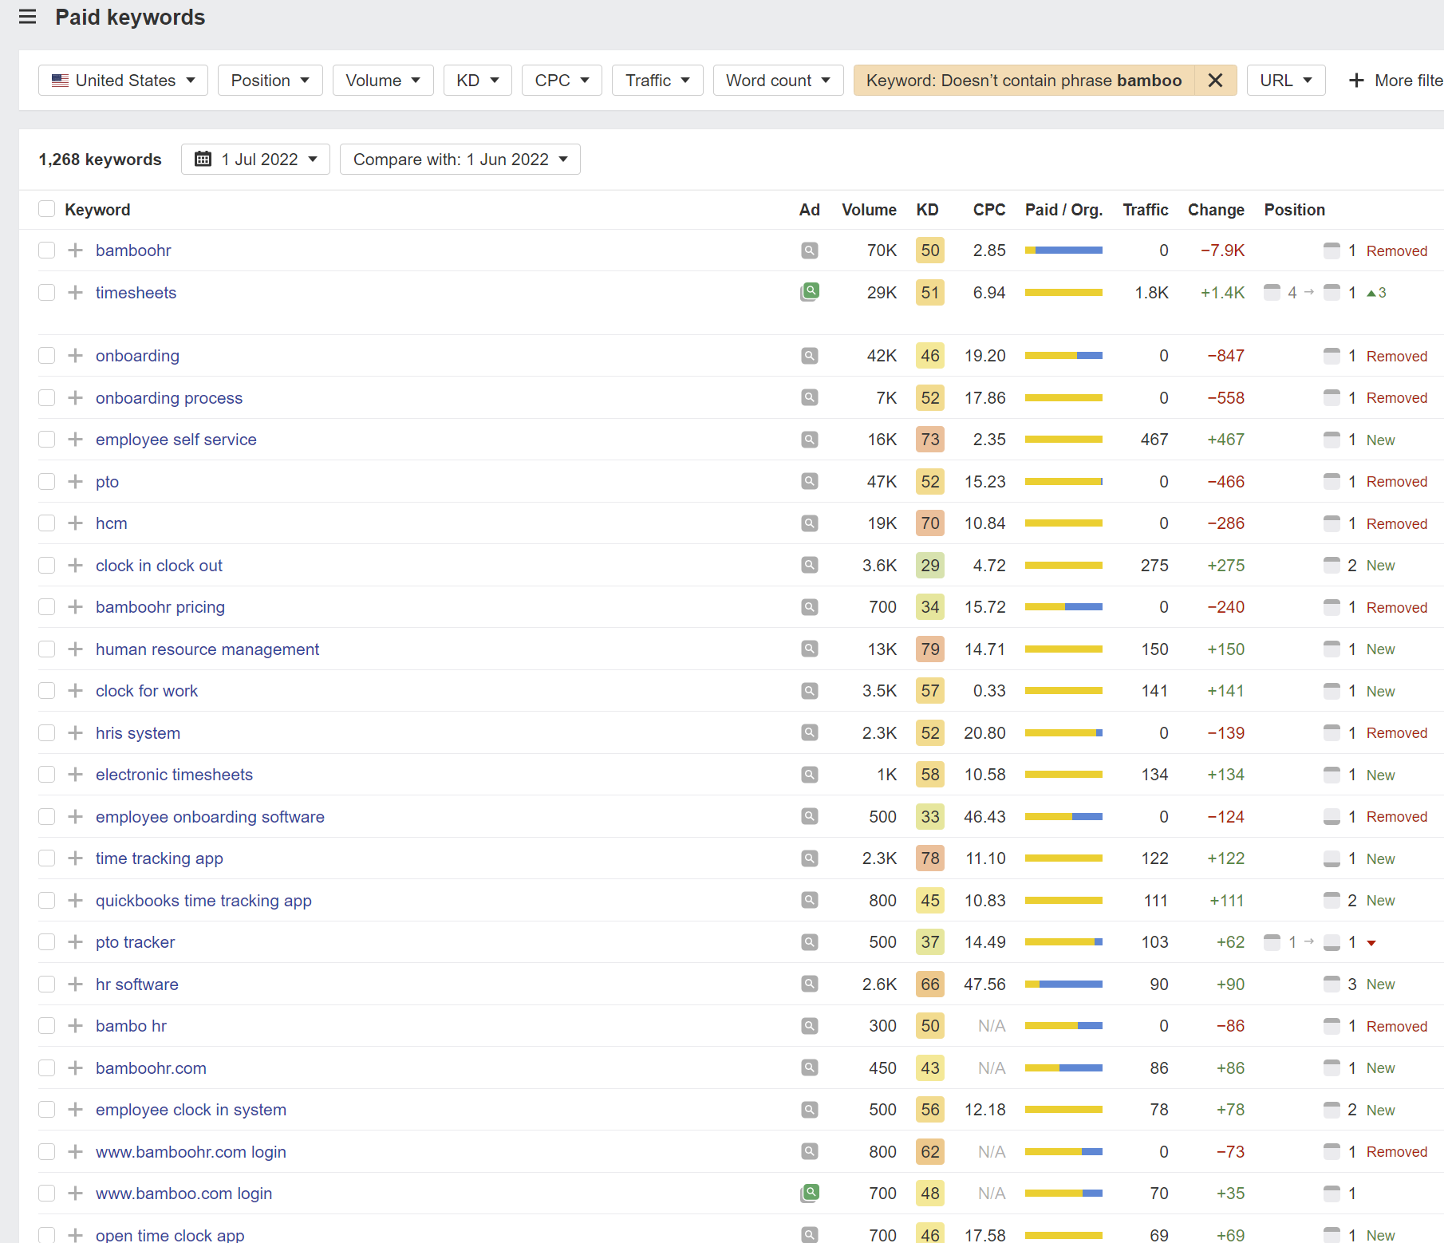Image resolution: width=1444 pixels, height=1243 pixels.
Task: Click the ad magnifier icon for "hr software"
Action: click(x=809, y=984)
